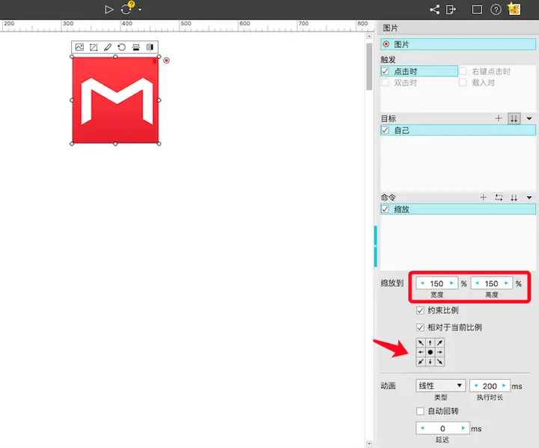539x448 pixels.
Task: Choose the right-middle anchor arrow in the grid
Action: tap(439, 352)
